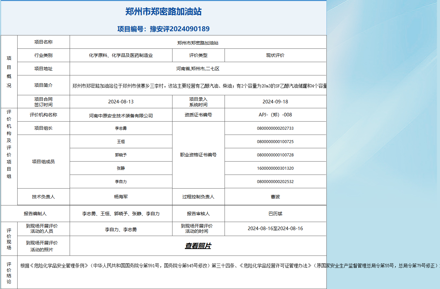This screenshot has height=289, width=440.
Task: Select certificate number 0800000000100728
Action: 275,155
